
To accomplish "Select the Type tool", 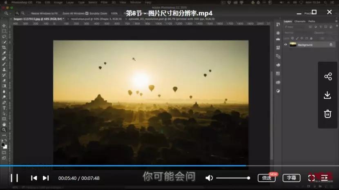I will [x=4, y=108].
